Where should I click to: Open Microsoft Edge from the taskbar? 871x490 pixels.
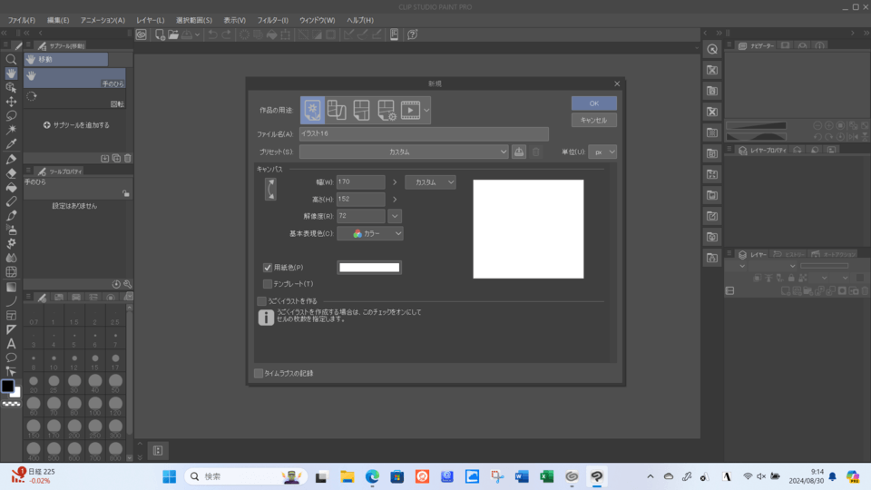point(372,476)
